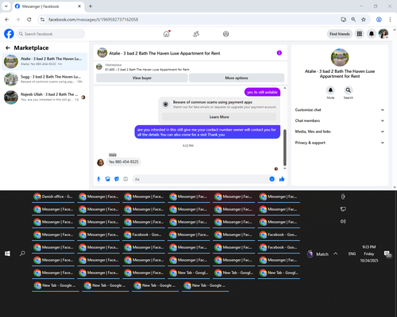This screenshot has height=317, width=397.
Task: Show hidden tray icons chevron
Action: click(336, 254)
